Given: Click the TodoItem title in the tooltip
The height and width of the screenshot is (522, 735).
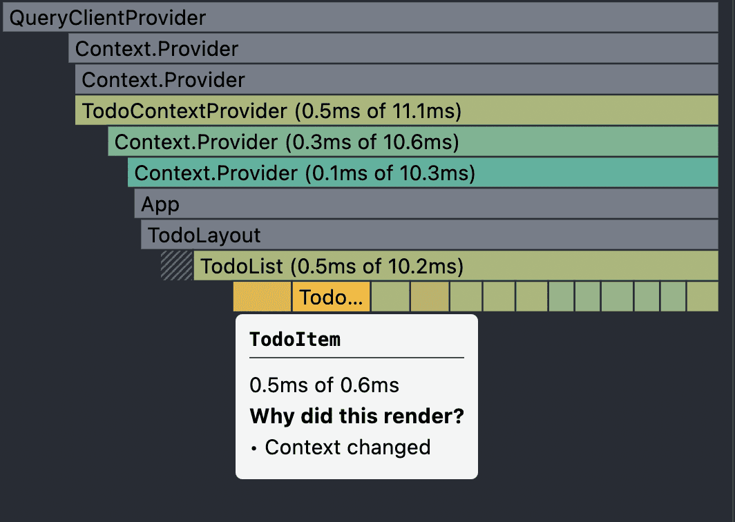Looking at the screenshot, I should click(295, 339).
